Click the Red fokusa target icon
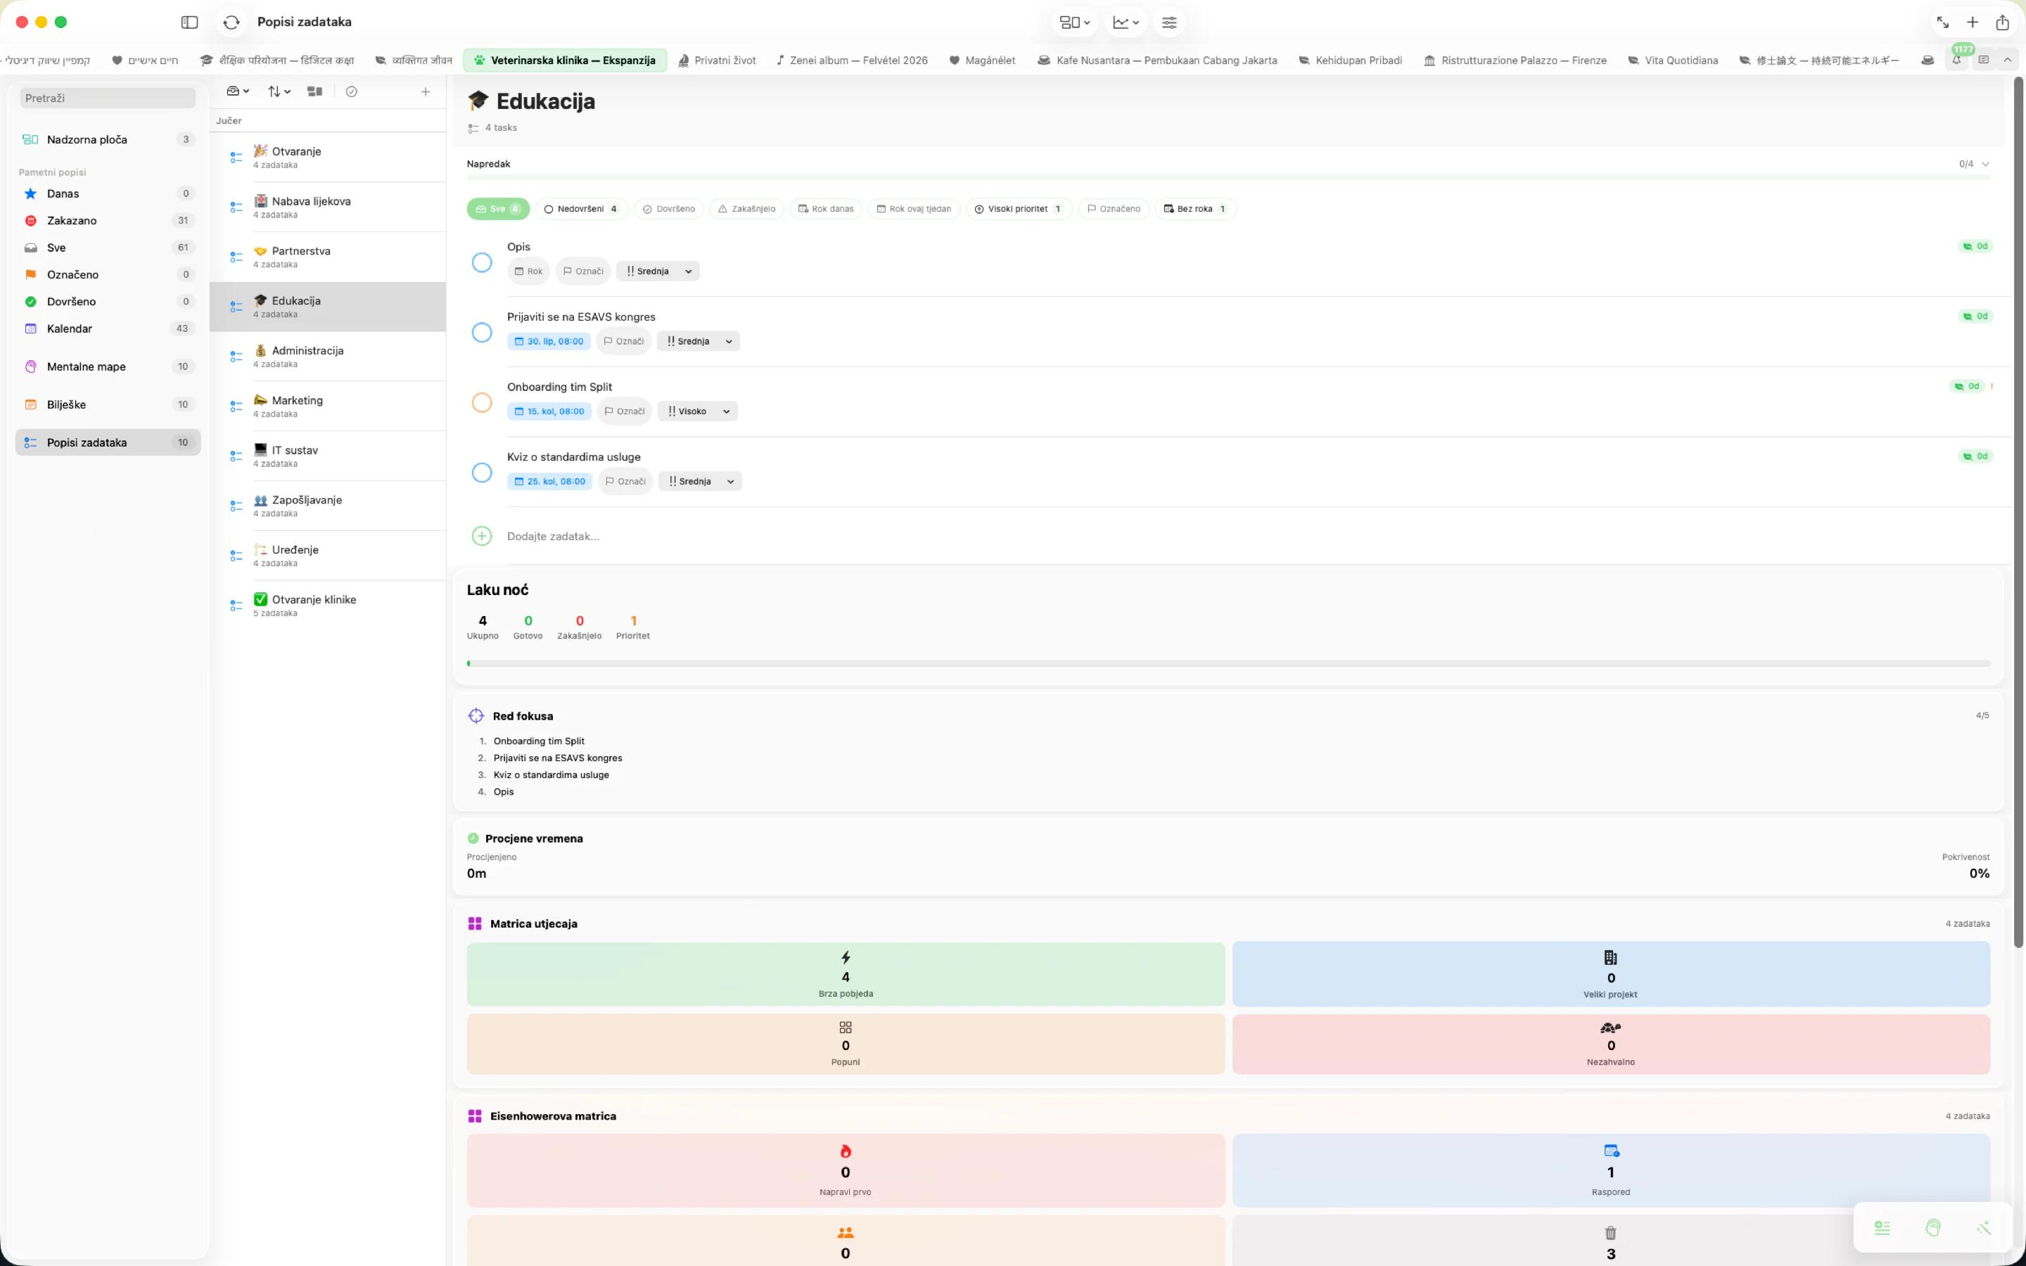Viewport: 2026px width, 1266px height. [476, 716]
